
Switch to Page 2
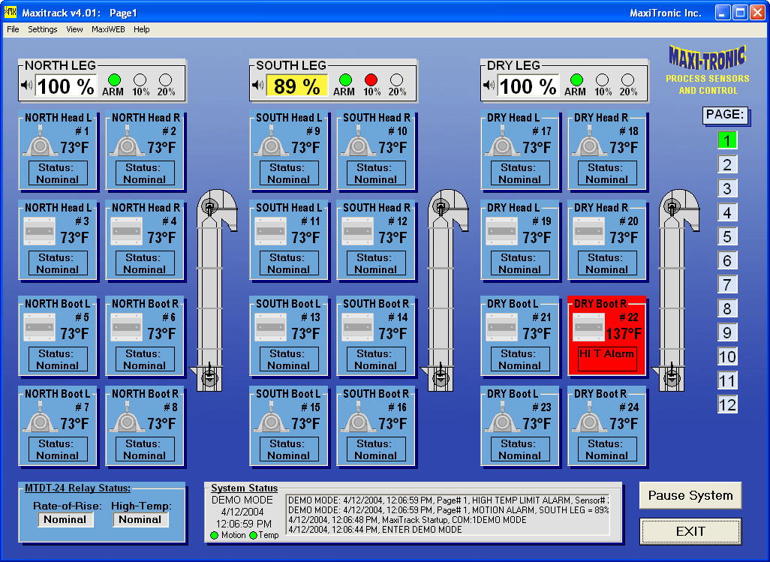[x=726, y=164]
